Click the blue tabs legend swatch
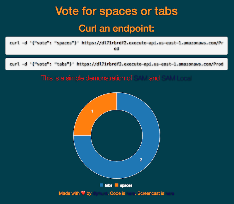Viewport: 234px width, 204px height. 101,185
